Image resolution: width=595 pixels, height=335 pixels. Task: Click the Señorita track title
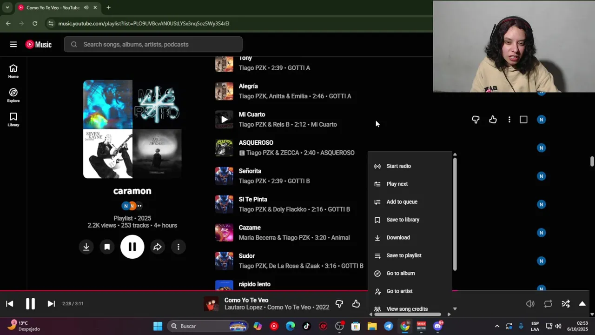point(250,171)
